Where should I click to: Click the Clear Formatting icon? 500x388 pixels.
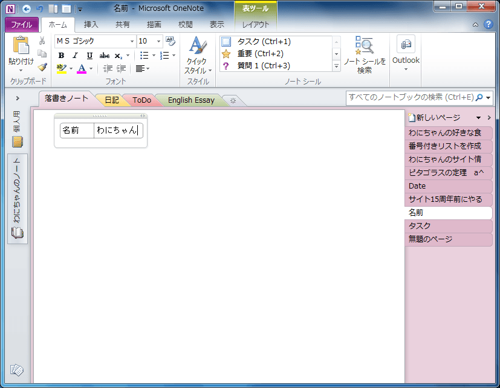pyautogui.click(x=170, y=41)
